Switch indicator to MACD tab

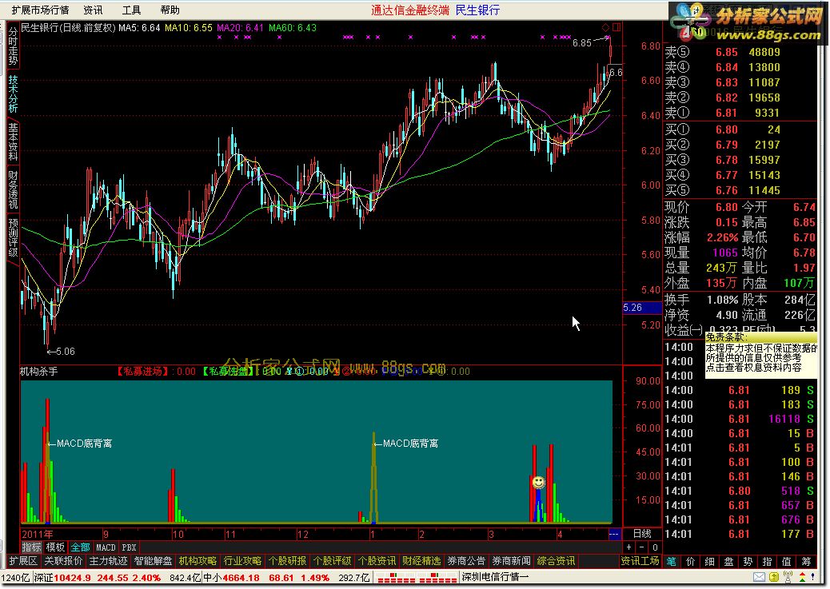coord(106,547)
